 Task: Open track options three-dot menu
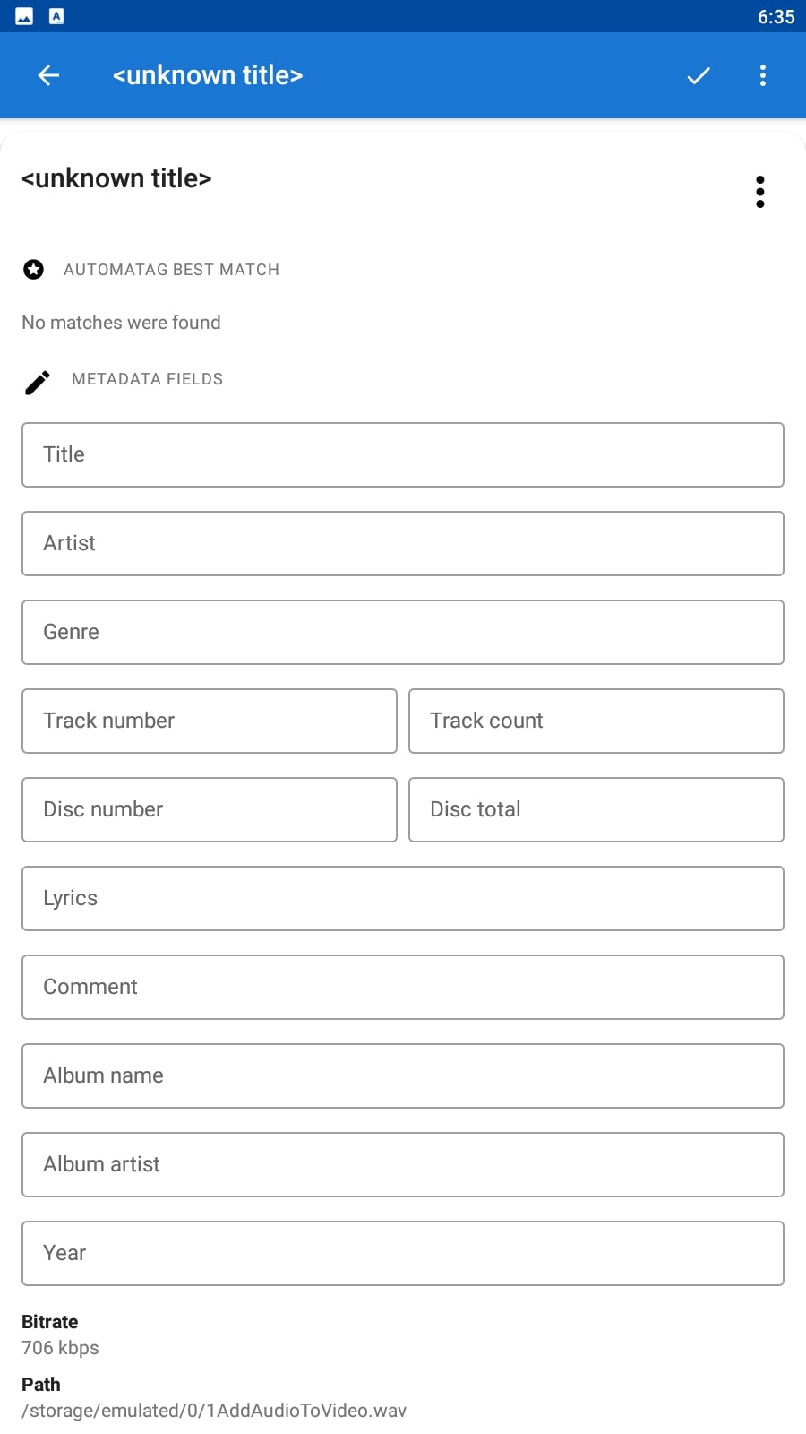tap(760, 192)
